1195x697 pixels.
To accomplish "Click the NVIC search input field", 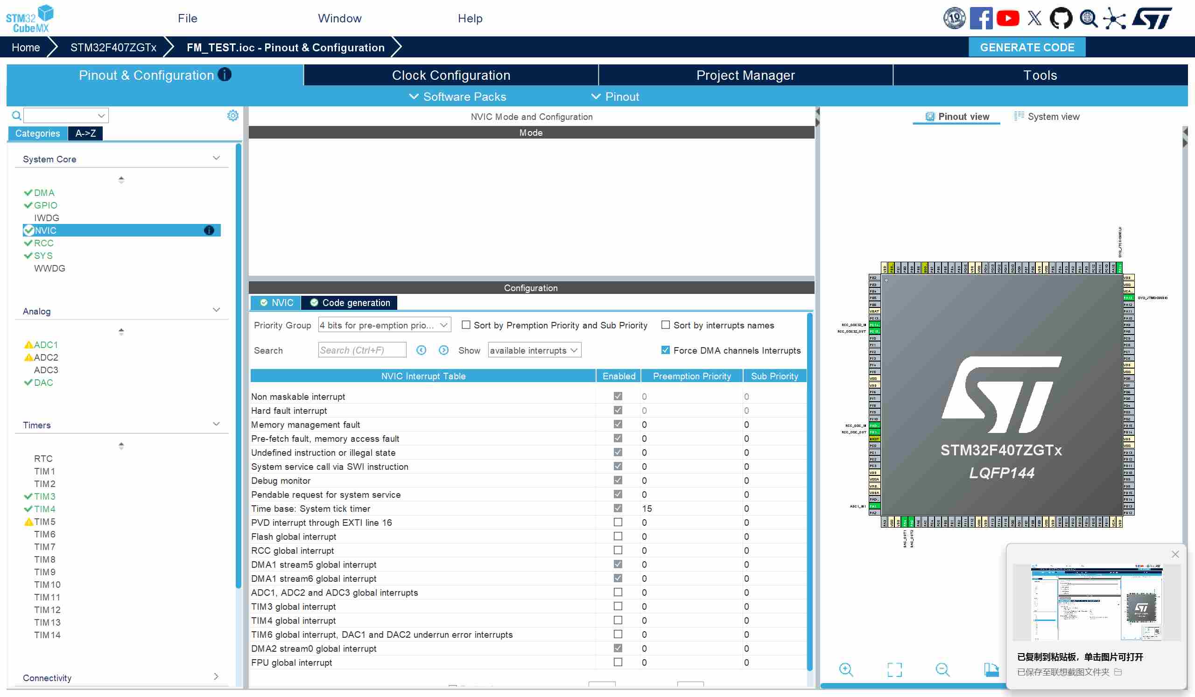I will coord(362,350).
